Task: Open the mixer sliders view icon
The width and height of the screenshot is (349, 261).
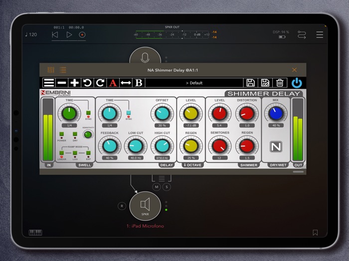Action: [x=51, y=70]
